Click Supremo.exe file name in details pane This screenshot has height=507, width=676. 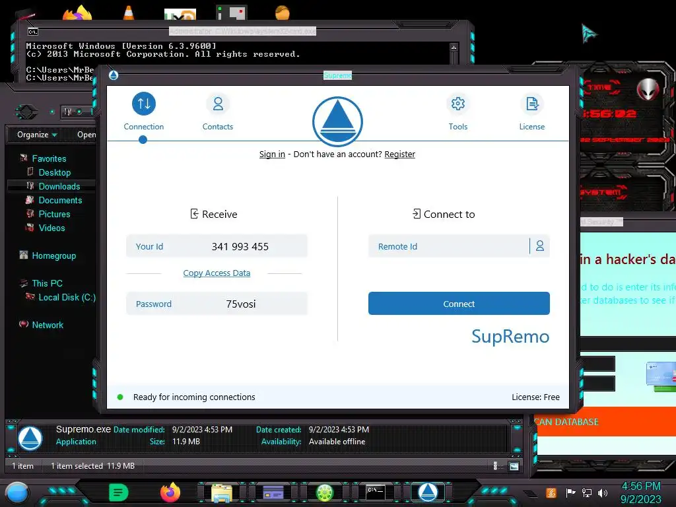[83, 429]
